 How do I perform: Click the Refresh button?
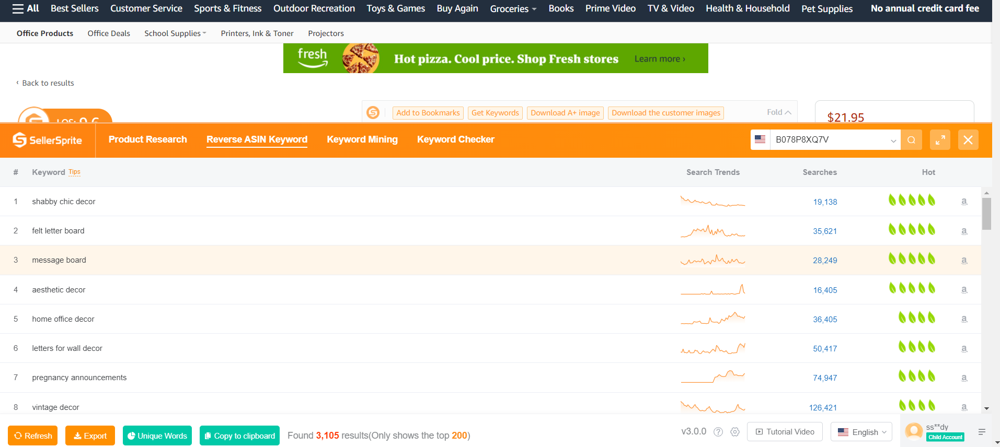[x=33, y=436]
